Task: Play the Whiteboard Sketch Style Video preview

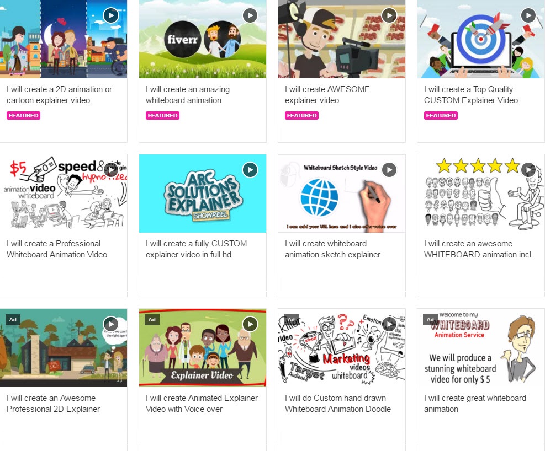Action: tap(389, 170)
